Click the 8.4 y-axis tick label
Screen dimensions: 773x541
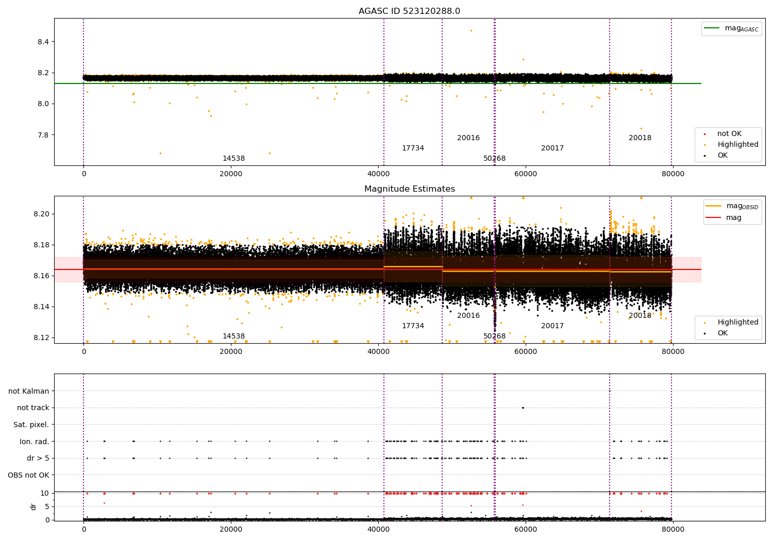(43, 42)
